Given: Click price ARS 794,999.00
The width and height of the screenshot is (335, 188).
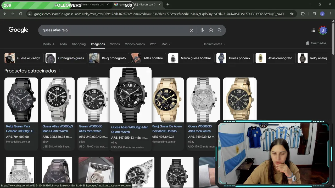Looking at the screenshot, I should [17, 137].
